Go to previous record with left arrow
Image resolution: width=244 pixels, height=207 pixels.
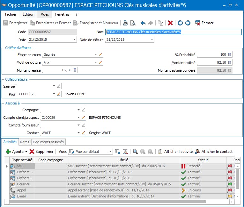tap(180, 23)
